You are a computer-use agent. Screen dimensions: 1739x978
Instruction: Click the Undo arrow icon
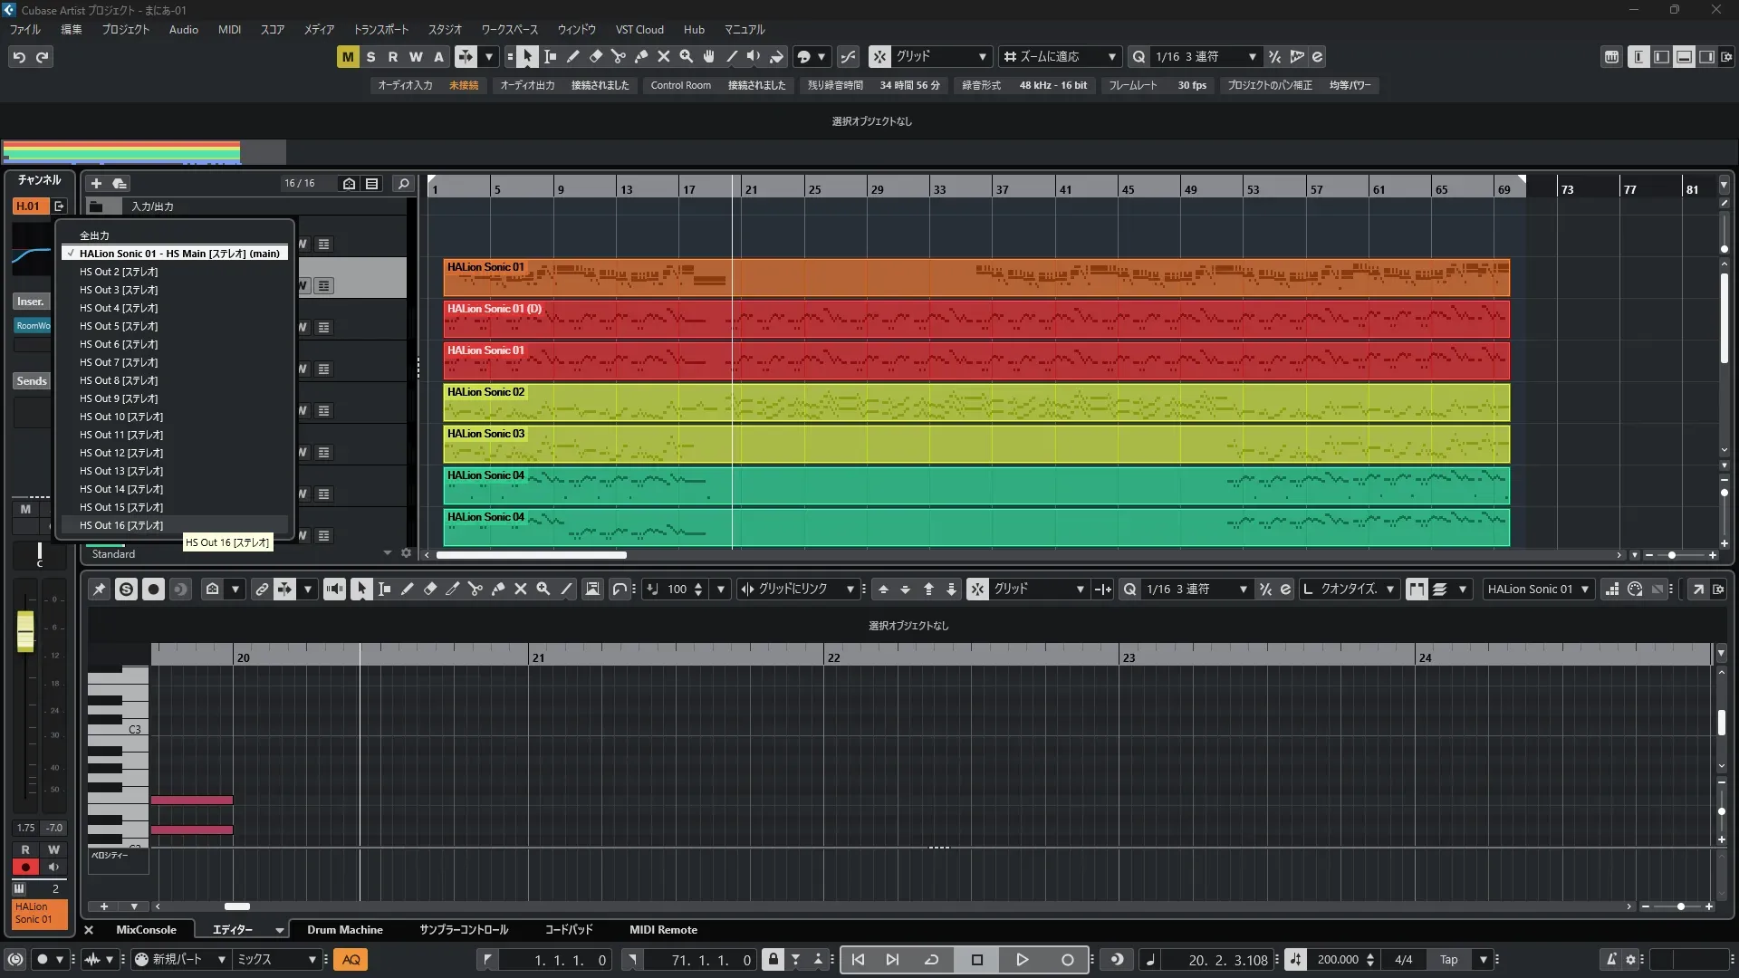tap(19, 57)
